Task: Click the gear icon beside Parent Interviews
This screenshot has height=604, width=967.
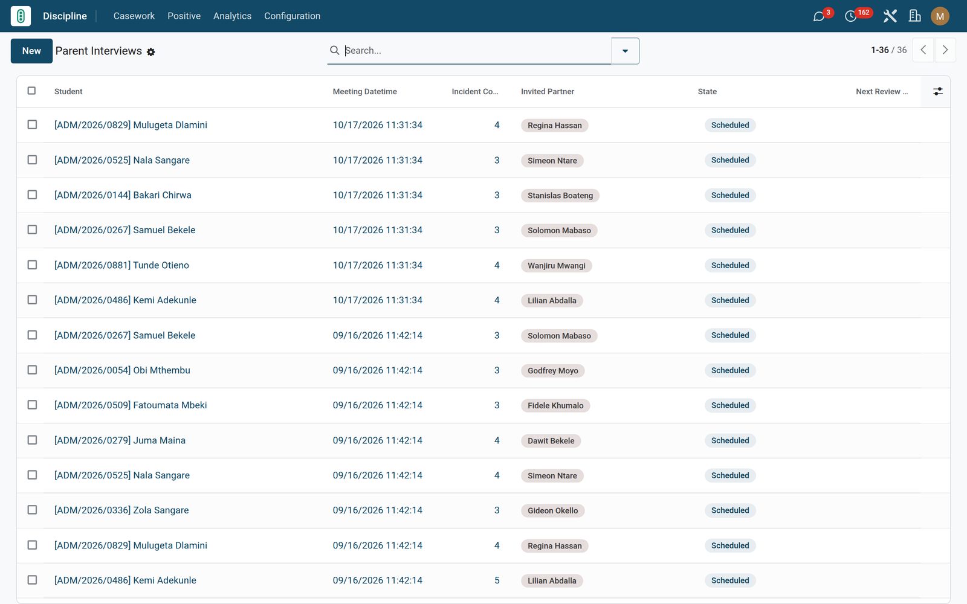Action: pyautogui.click(x=151, y=52)
